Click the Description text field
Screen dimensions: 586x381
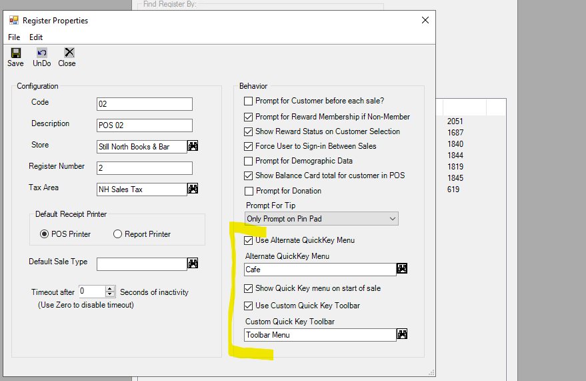pos(145,125)
